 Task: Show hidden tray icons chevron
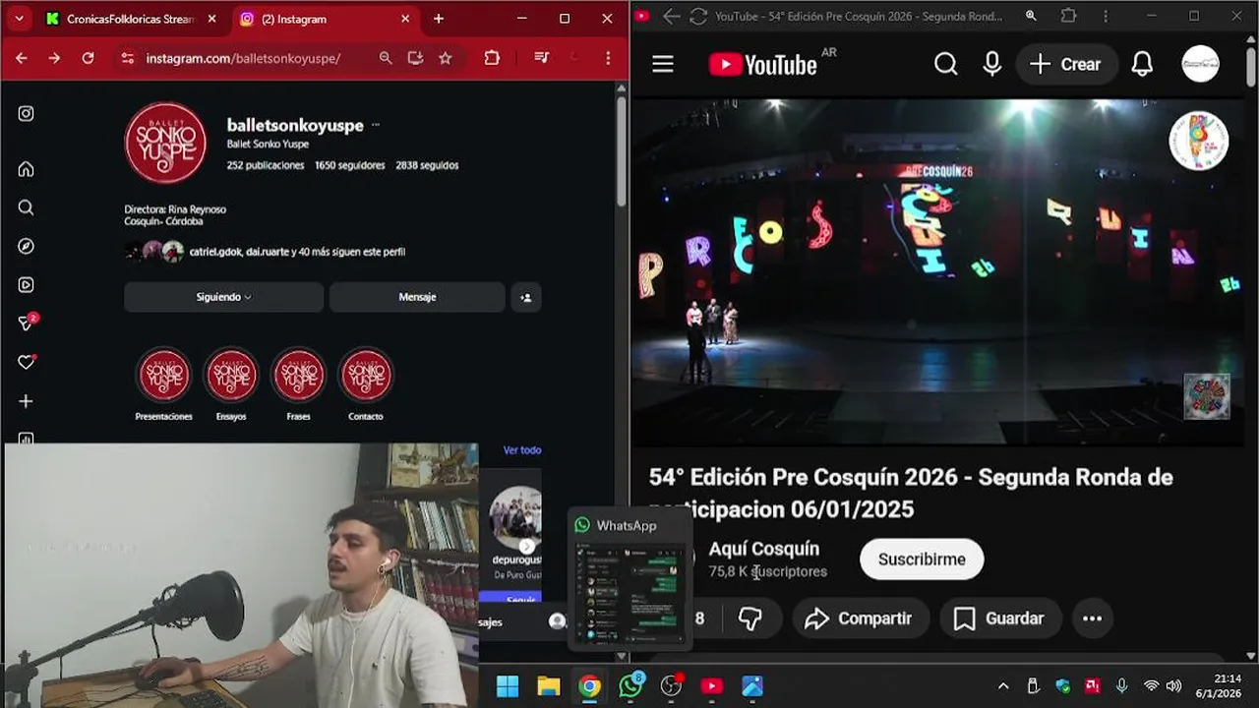(1003, 686)
